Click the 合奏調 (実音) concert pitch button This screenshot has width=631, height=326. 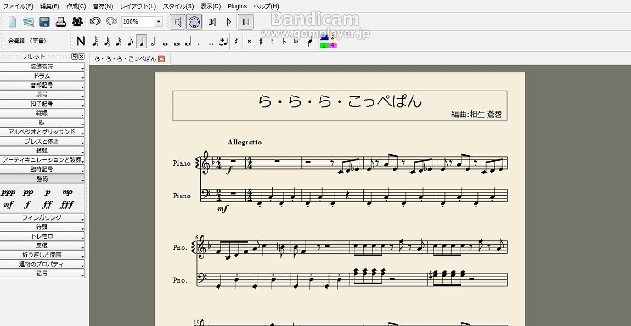pyautogui.click(x=27, y=41)
